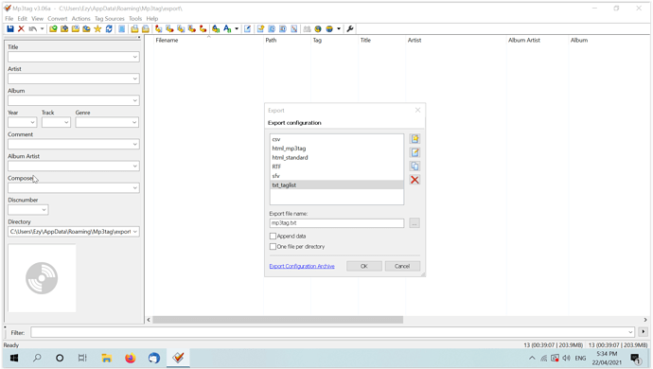Click the Album Artist column header
Viewport: 653px width, 369px height.
538,40
